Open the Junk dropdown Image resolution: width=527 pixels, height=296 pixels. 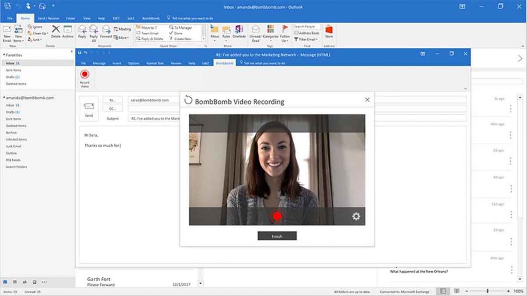pyautogui.click(x=35, y=40)
